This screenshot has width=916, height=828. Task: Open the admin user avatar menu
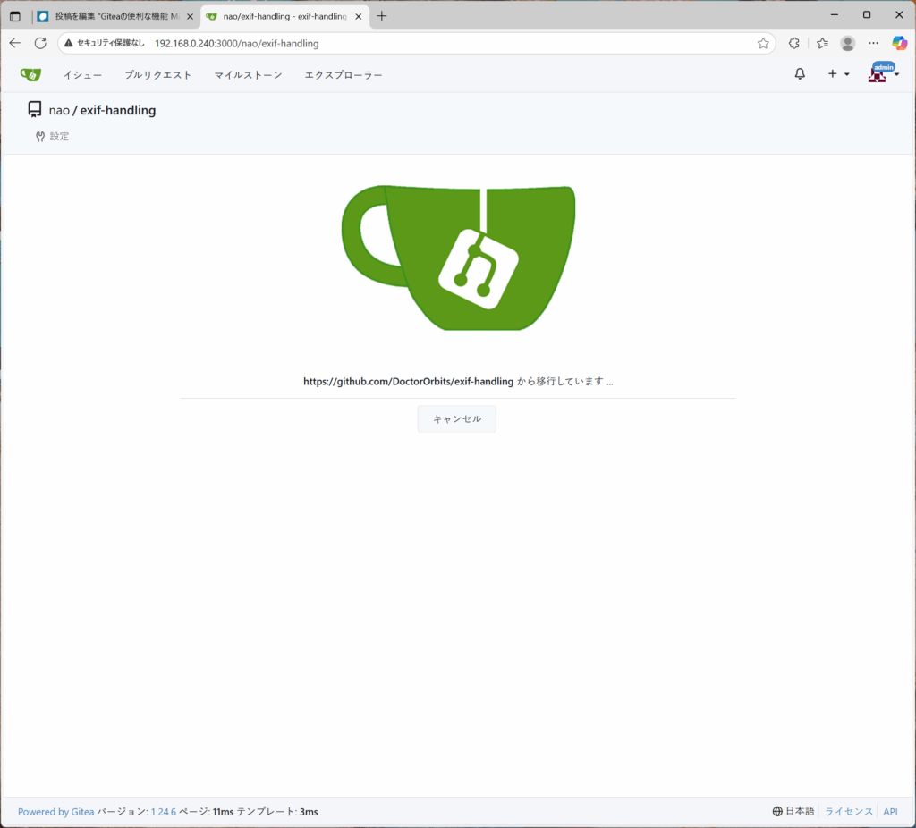coord(882,73)
